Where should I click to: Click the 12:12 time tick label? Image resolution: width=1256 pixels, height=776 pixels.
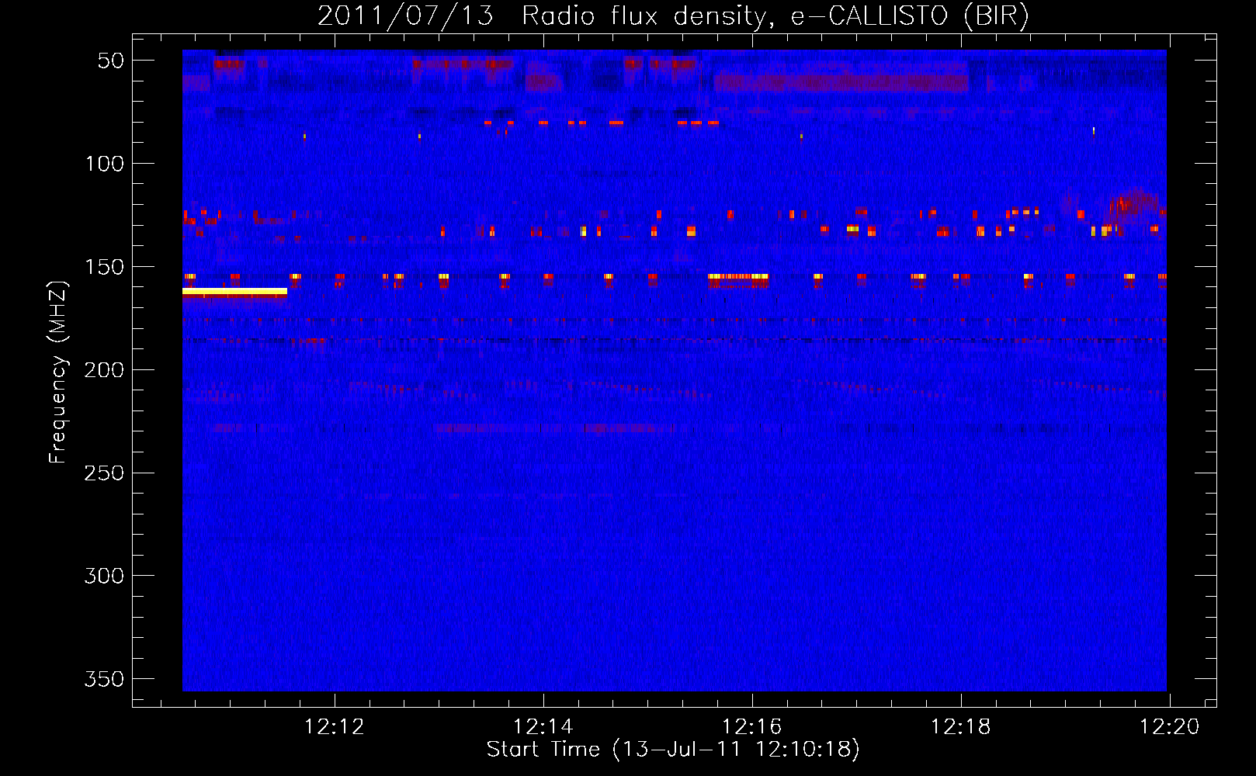coord(335,727)
